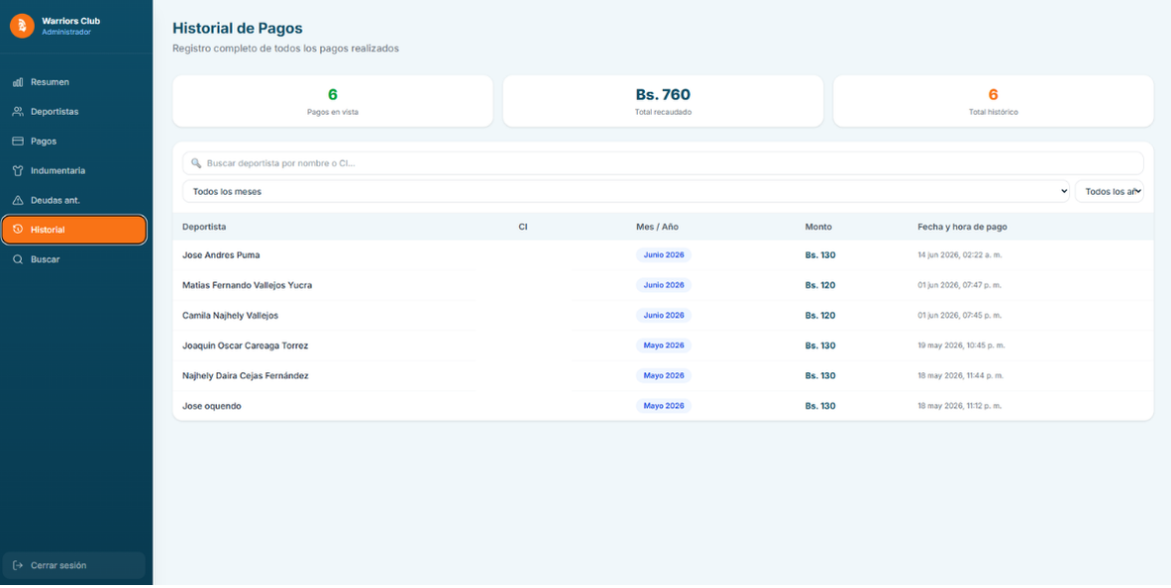This screenshot has width=1171, height=588.
Task: Click Bs. 130 amount for Jose oquendo
Action: [x=820, y=406]
